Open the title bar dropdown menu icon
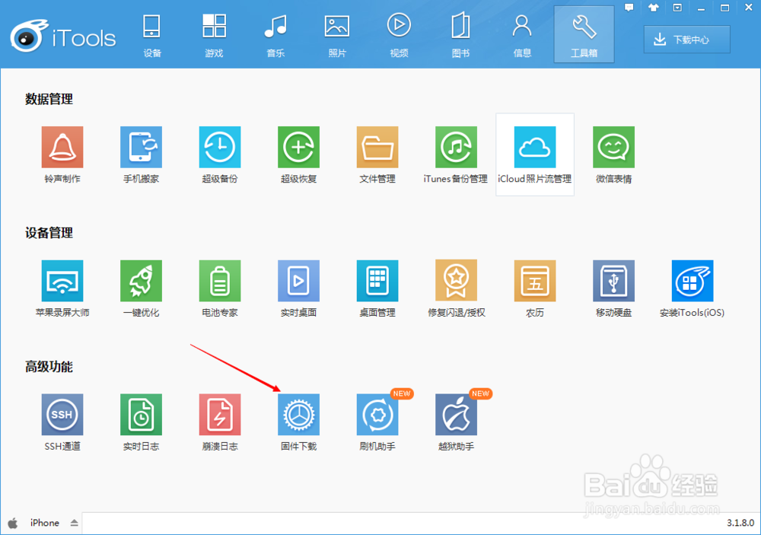 click(x=677, y=8)
